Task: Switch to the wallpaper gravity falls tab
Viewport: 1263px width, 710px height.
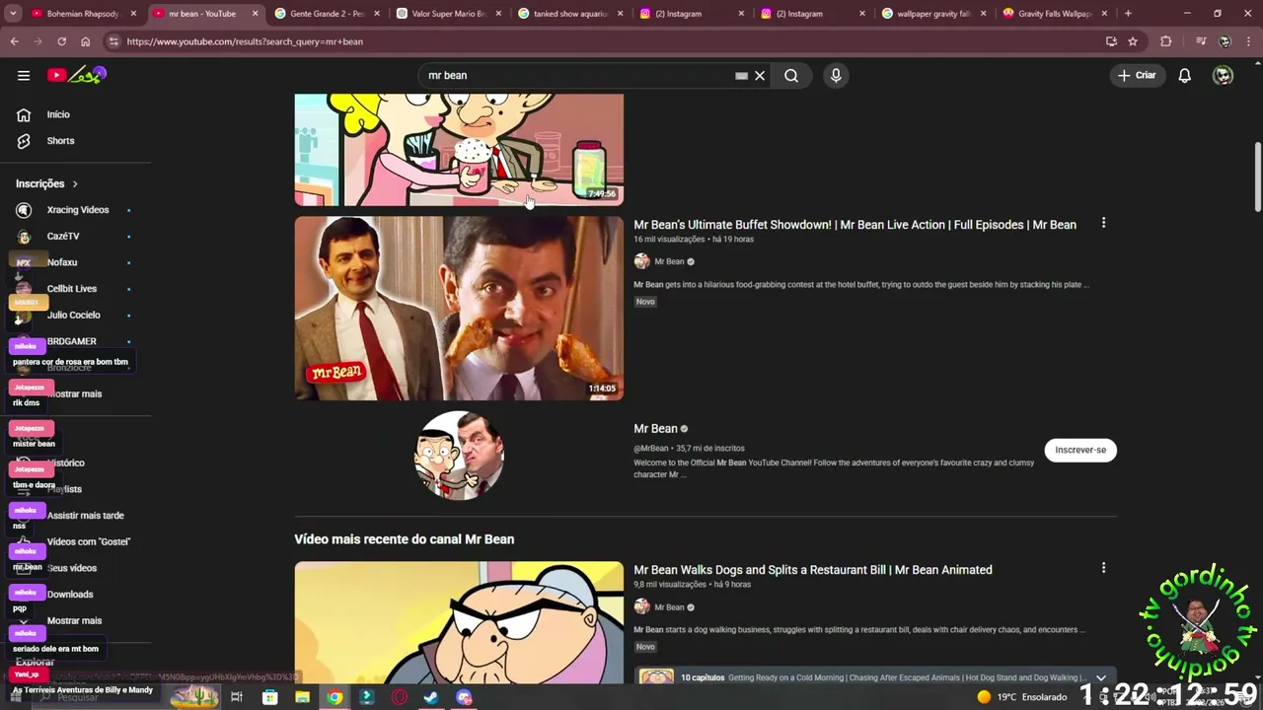Action: (932, 14)
